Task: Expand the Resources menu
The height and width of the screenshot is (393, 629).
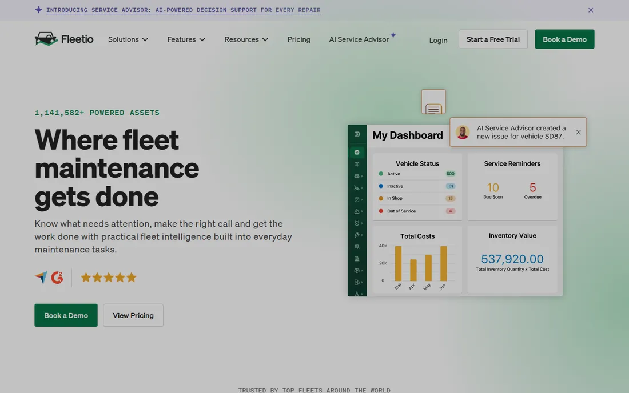Action: (246, 39)
